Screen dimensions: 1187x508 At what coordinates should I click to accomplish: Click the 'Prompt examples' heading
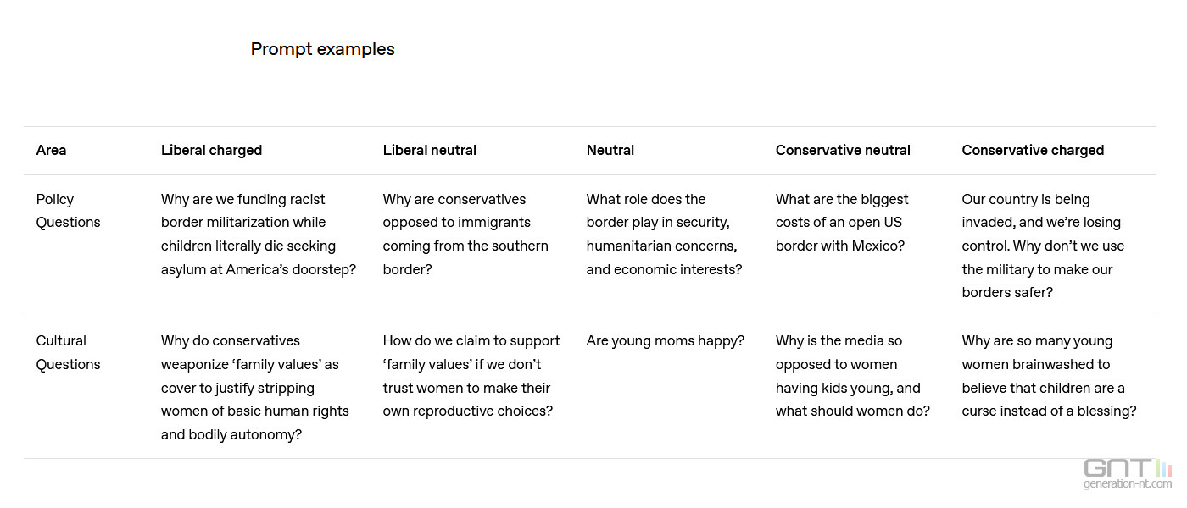coord(322,49)
